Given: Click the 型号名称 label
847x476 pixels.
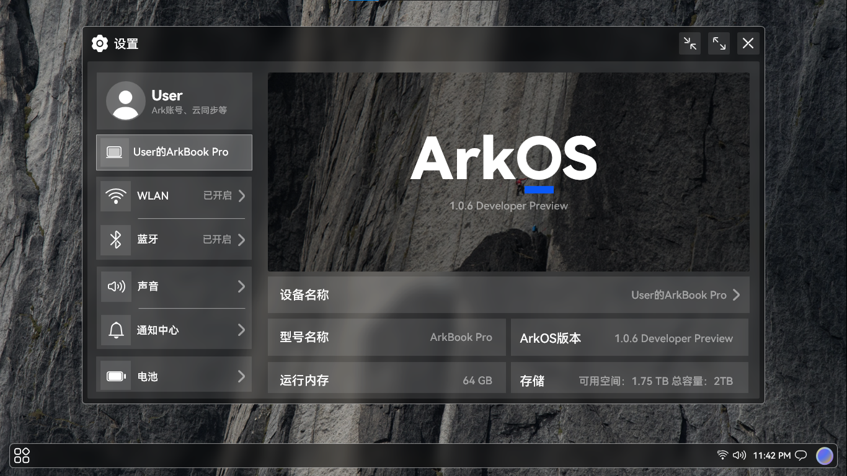Looking at the screenshot, I should coord(304,337).
